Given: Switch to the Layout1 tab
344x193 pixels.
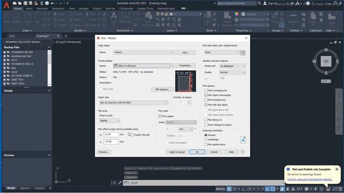Looking at the screenshot, I should [25, 188].
